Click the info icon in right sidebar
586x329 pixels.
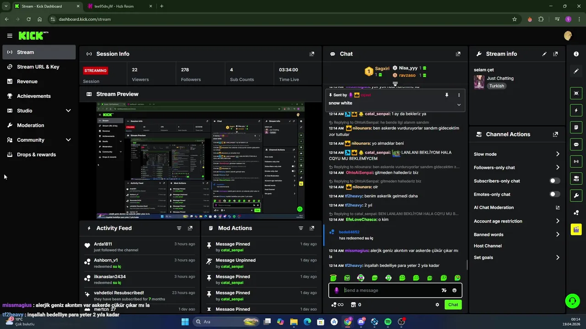(576, 54)
